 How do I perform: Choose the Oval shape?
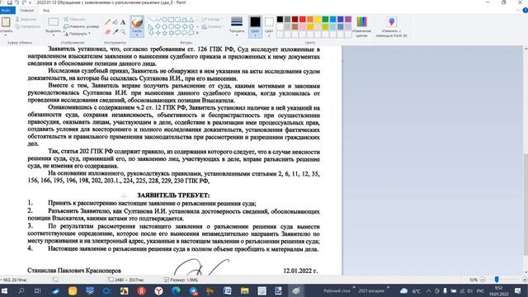pos(164,20)
